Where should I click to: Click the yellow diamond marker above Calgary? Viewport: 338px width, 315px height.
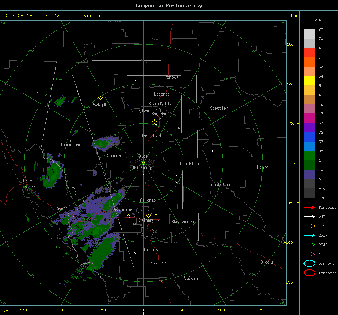tap(148, 216)
